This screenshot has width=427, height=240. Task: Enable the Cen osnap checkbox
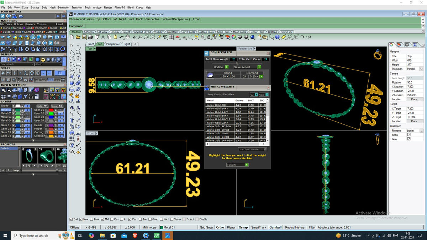(x=112, y=219)
